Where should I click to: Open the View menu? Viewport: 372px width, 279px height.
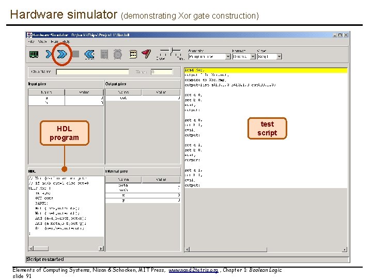click(42, 41)
